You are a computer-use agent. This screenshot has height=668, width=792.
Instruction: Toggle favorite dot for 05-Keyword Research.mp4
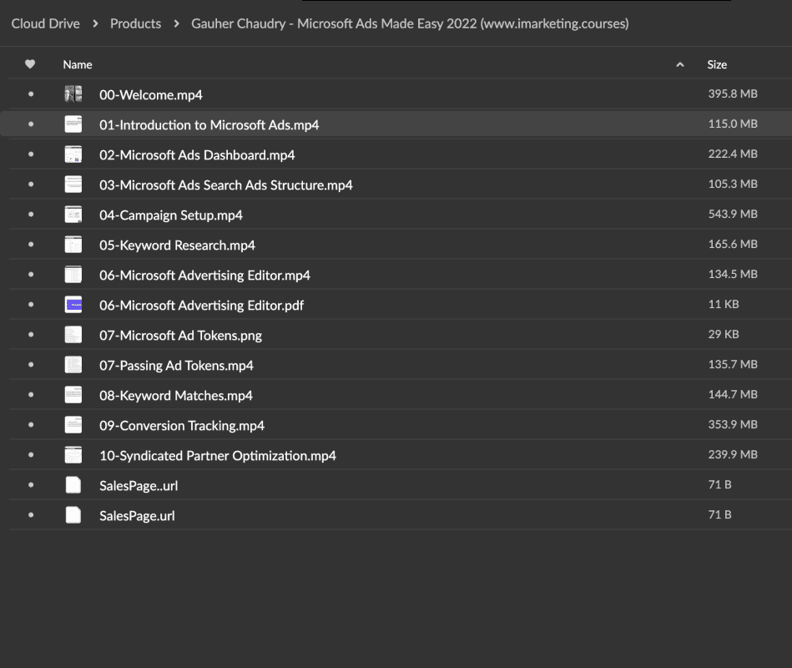pos(31,245)
